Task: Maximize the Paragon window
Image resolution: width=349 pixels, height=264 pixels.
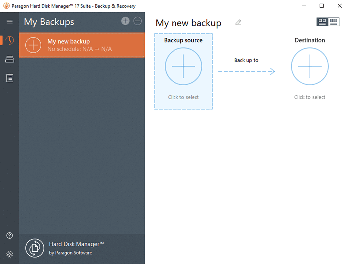Action: pyautogui.click(x=322, y=6)
